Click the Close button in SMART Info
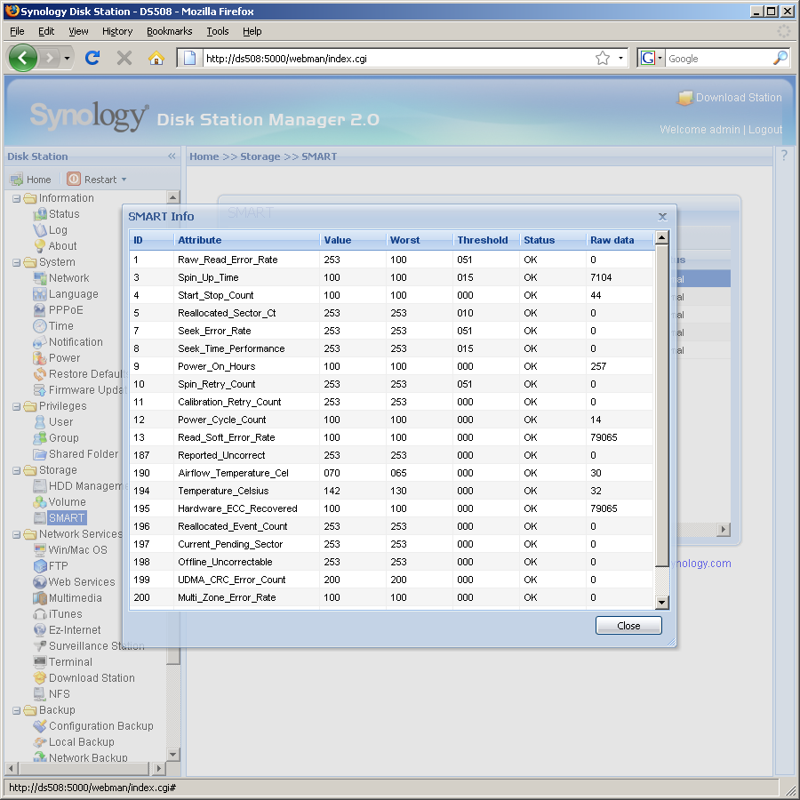The image size is (800, 800). click(x=628, y=626)
